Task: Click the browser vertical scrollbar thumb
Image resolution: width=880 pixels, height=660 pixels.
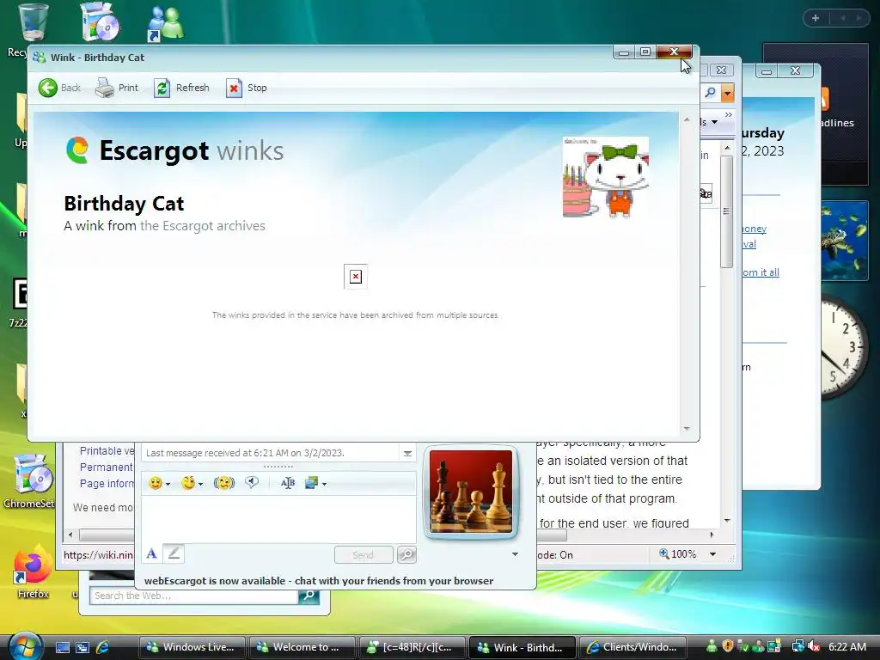Action: tap(727, 211)
